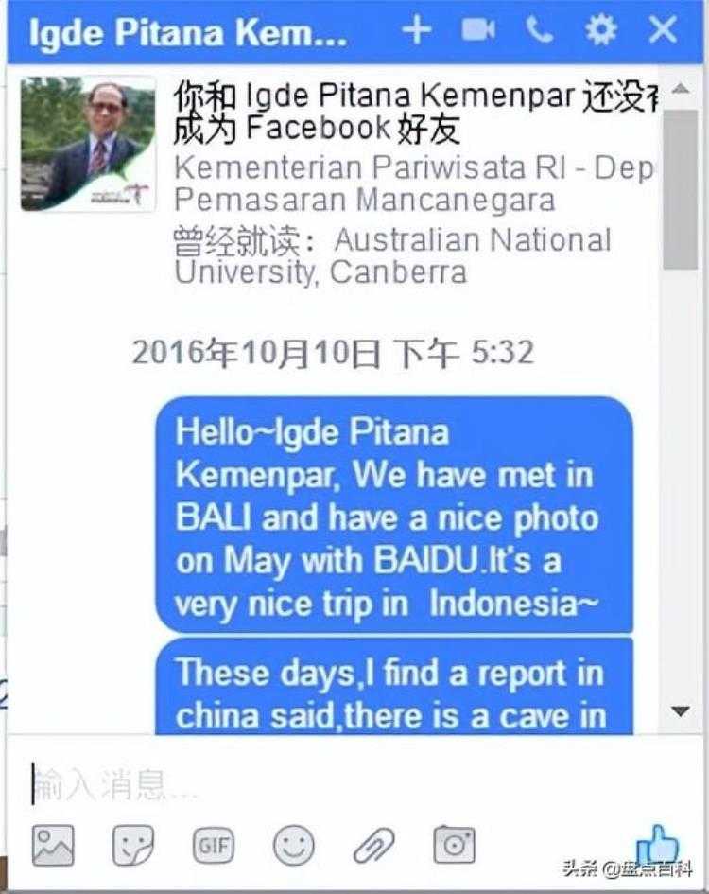Screen dimensions: 709x894
Task: Click the scrollbar down arrow
Action: coord(681,711)
